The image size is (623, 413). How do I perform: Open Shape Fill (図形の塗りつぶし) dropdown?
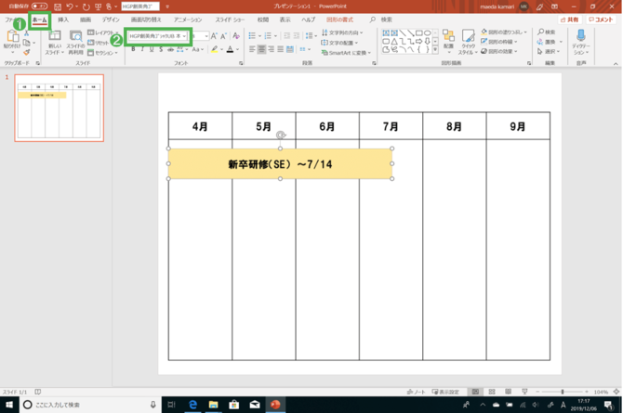tap(504, 32)
